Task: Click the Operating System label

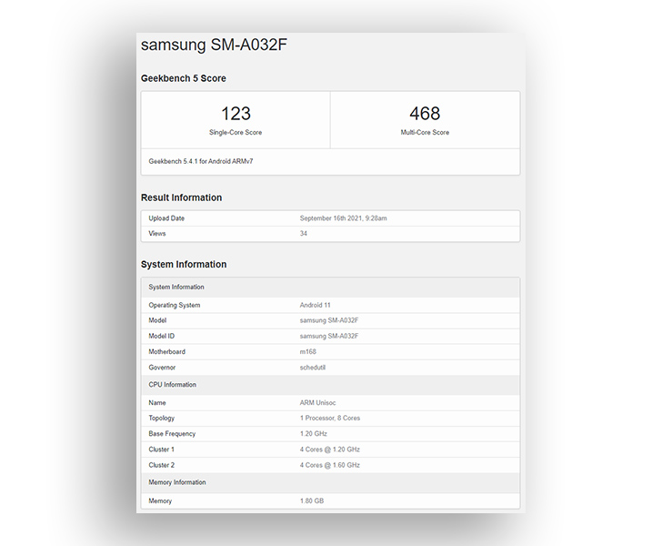Action: coord(175,305)
